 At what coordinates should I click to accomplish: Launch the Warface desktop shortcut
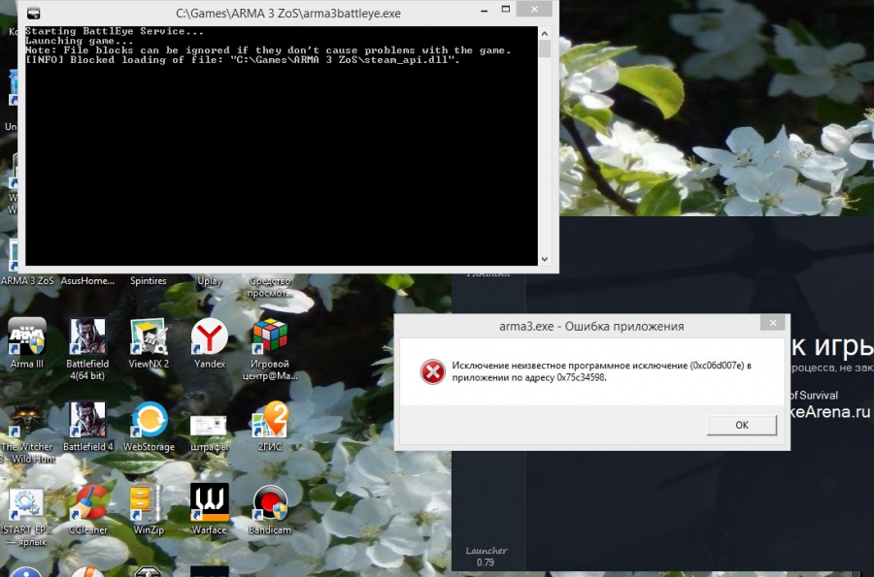tap(210, 510)
